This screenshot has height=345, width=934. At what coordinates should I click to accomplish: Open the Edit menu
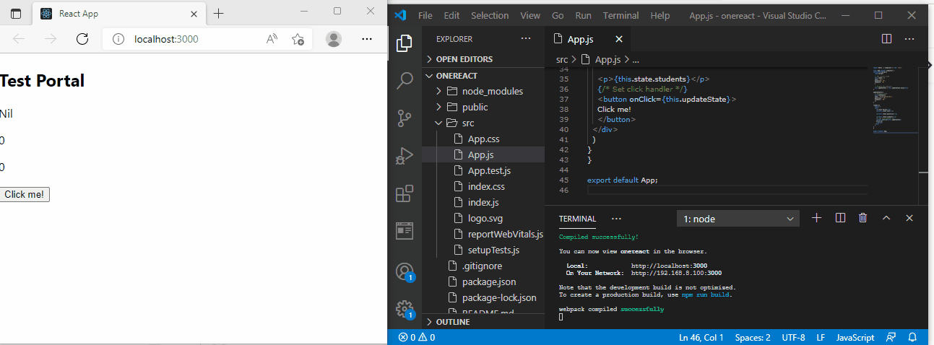click(x=451, y=15)
